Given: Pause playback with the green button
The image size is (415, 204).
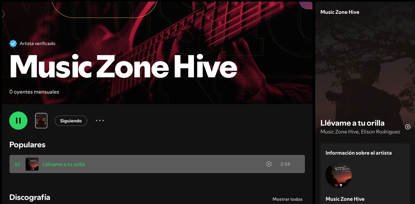Looking at the screenshot, I should 18,120.
